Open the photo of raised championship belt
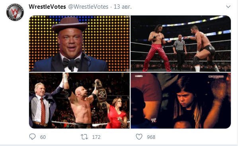 tap(79, 101)
